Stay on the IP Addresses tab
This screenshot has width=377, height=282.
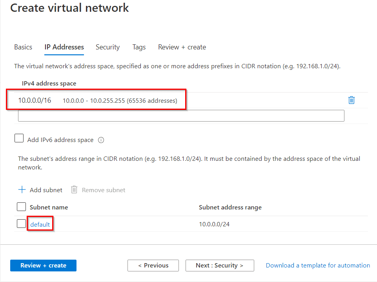64,47
